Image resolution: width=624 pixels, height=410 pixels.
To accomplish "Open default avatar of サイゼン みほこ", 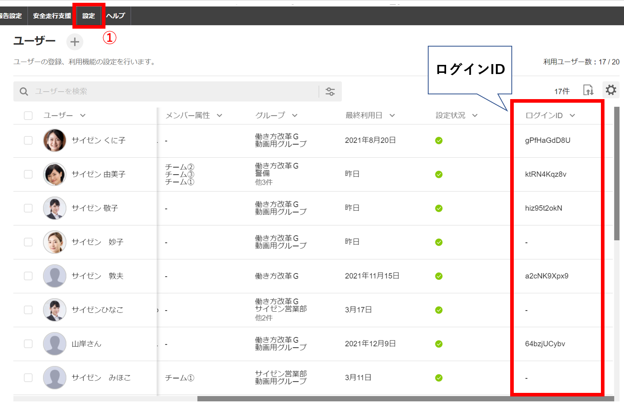I will tap(55, 377).
